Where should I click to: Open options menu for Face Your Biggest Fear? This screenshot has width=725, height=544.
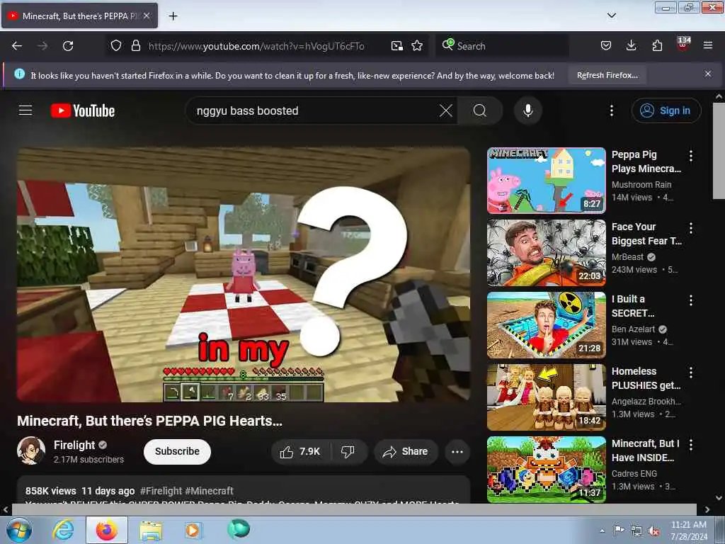691,228
